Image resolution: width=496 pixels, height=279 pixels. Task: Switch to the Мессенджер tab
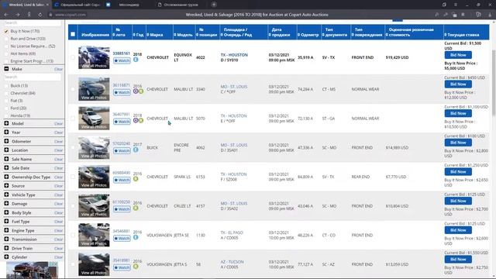tap(129, 5)
